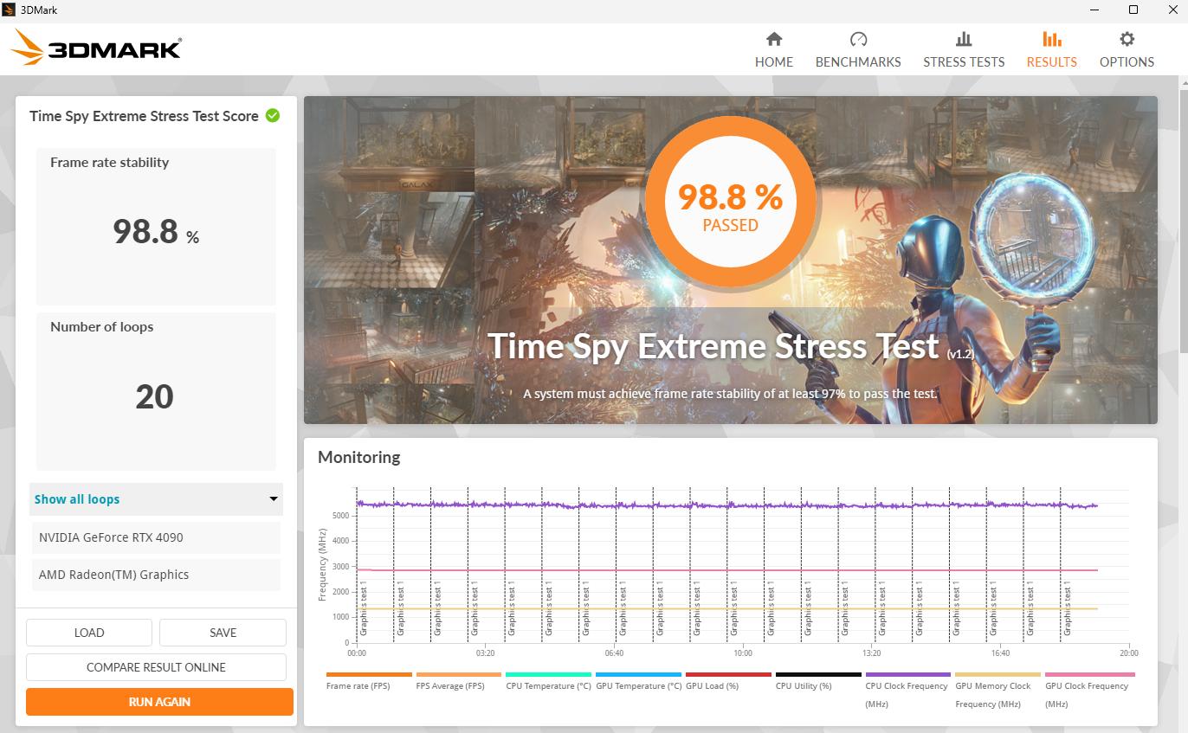Open Benchmarks via the gauge icon
1188x733 pixels.
[x=858, y=39]
